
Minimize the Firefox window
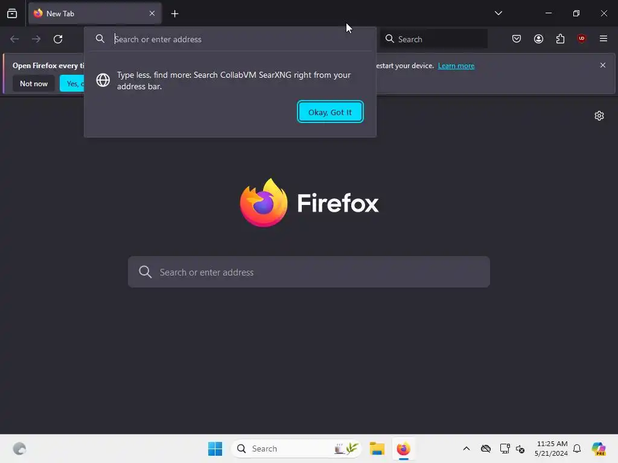548,13
